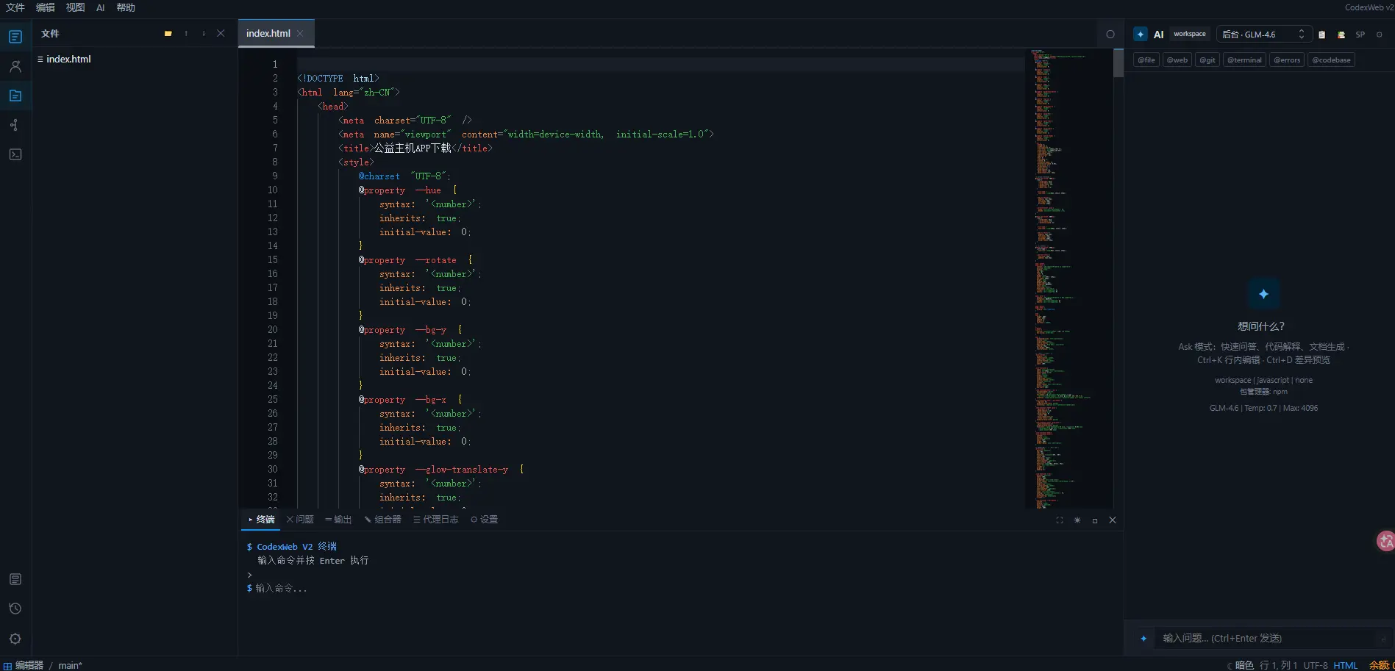Toggle the workspace context chip in AI panel
This screenshot has width=1395, height=671.
(1190, 34)
